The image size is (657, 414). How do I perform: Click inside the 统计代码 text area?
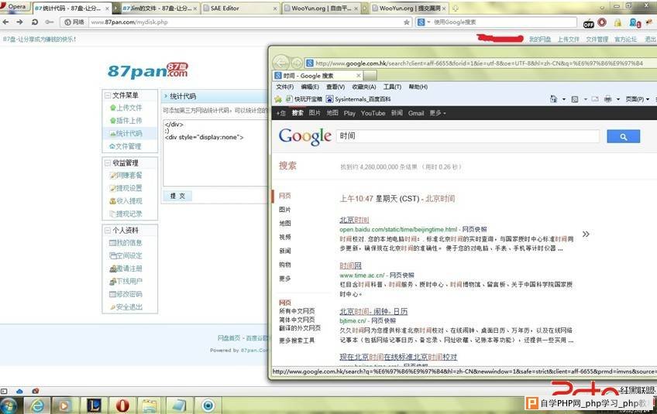215,152
